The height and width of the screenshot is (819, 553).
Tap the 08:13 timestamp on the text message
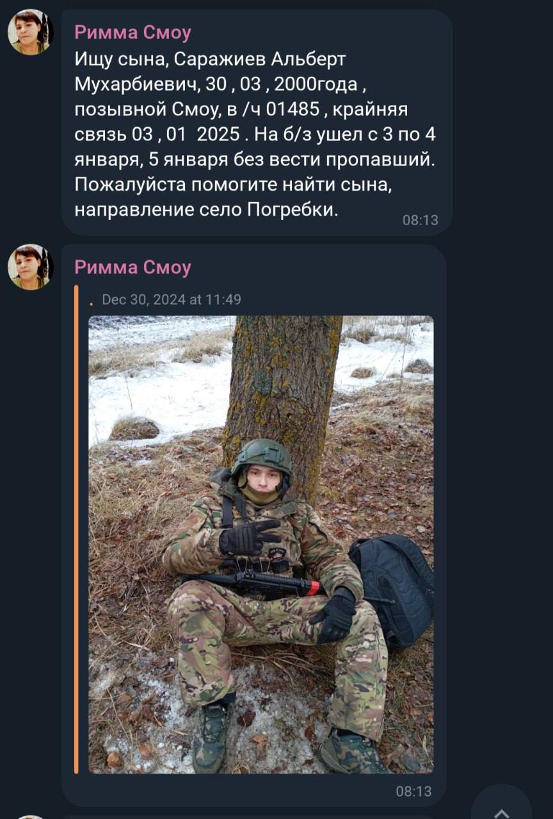421,220
